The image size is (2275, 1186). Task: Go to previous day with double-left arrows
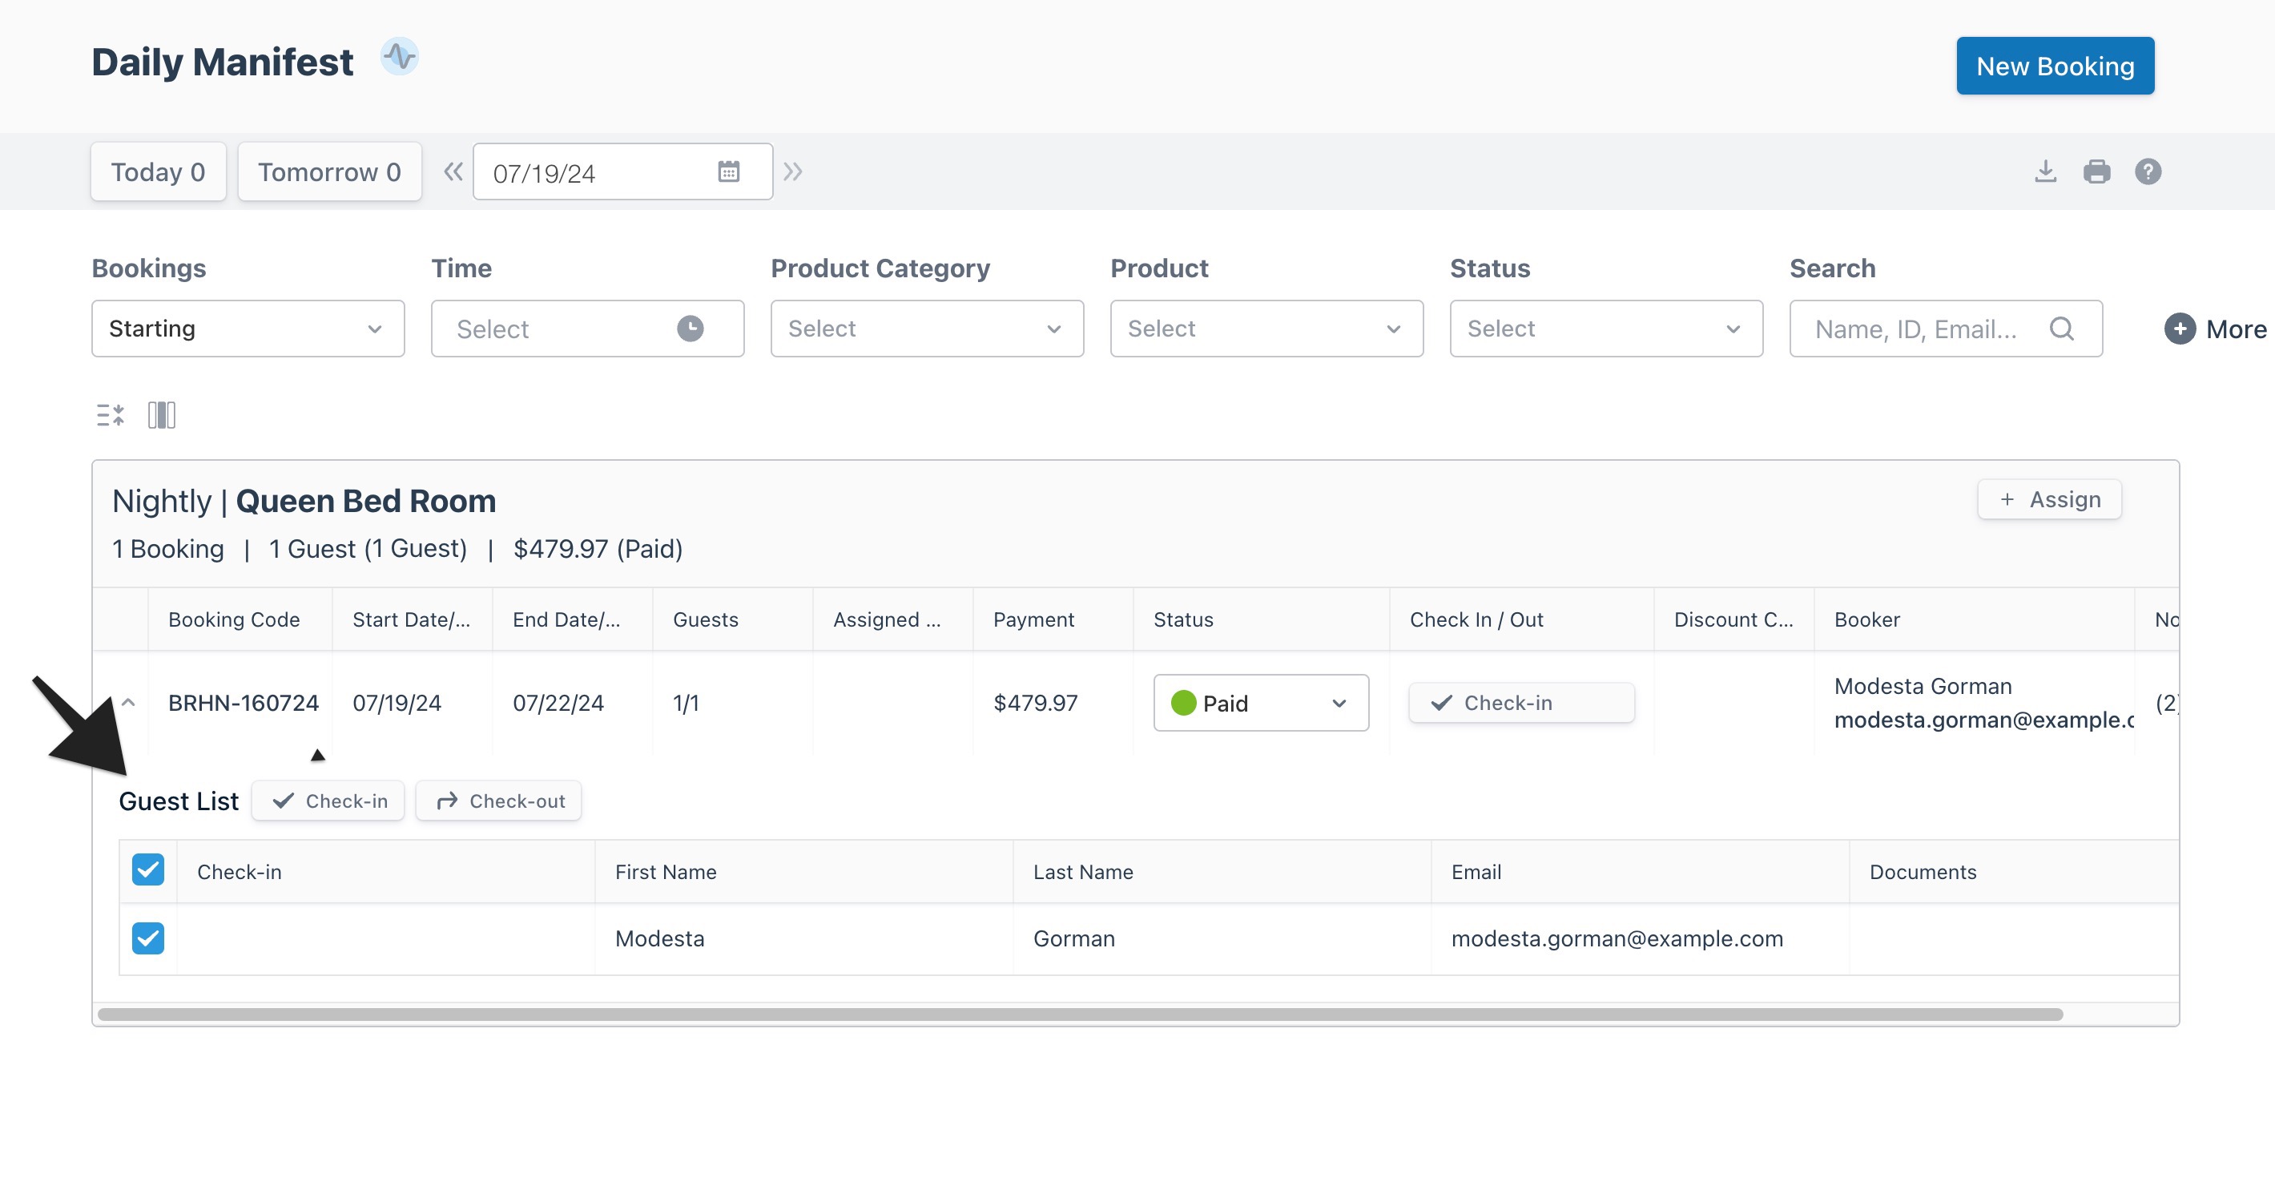(x=453, y=171)
